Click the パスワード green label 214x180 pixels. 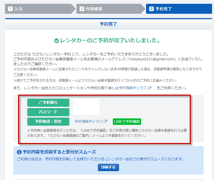(48, 112)
